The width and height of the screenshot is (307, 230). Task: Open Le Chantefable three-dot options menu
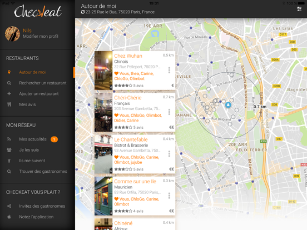tap(170, 154)
